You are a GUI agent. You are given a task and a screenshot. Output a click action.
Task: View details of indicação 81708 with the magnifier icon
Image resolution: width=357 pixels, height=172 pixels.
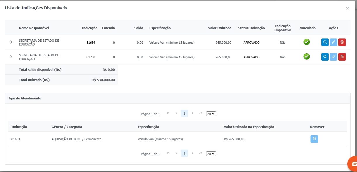pyautogui.click(x=325, y=57)
